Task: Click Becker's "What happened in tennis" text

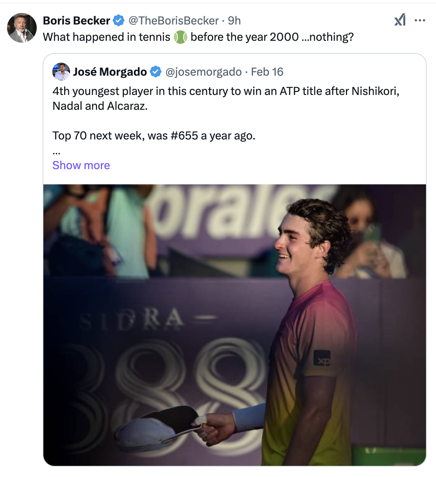Action: (106, 37)
